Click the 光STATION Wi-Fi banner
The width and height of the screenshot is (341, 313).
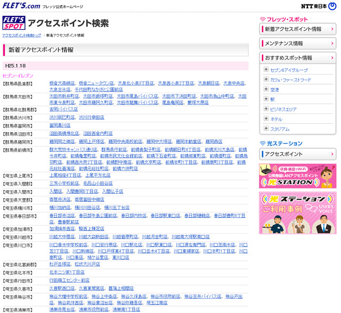coord(297,176)
